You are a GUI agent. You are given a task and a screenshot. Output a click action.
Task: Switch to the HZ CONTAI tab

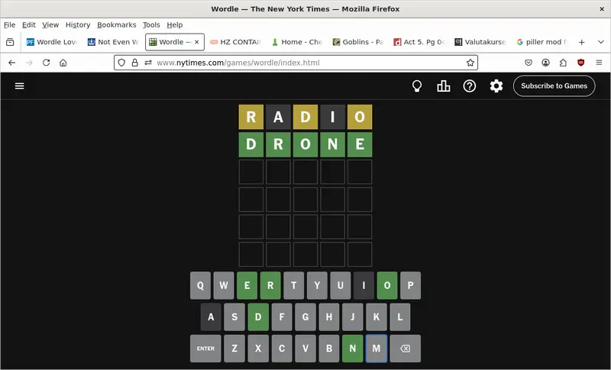235,42
